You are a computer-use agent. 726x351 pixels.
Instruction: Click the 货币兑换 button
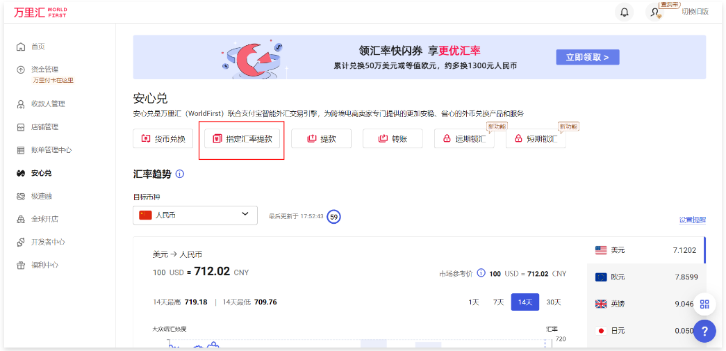pyautogui.click(x=163, y=138)
